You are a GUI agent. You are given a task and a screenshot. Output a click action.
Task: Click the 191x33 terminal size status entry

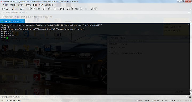[x=156, y=101]
